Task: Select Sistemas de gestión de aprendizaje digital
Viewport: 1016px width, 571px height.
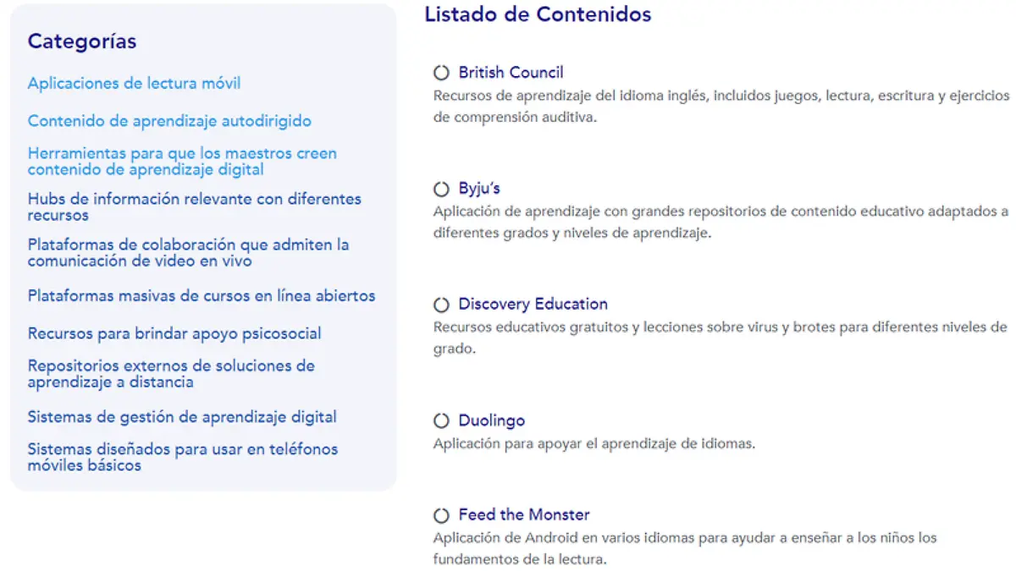Action: 182,417
